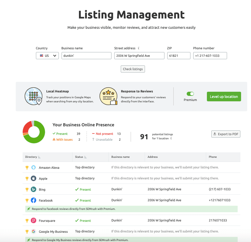
Task: Click the Business name column header
Action: [x=120, y=157]
